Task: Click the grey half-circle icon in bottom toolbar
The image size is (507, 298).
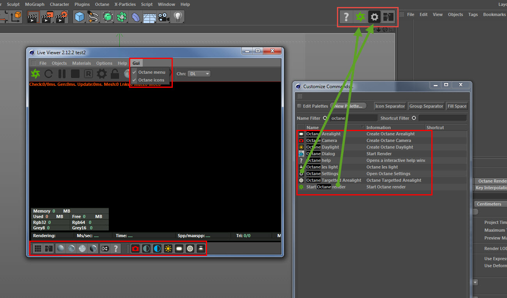Action: tap(146, 248)
